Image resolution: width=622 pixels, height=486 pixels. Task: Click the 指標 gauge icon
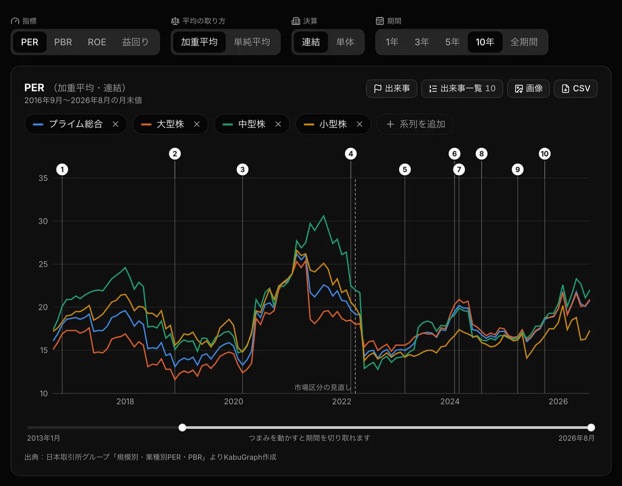click(x=15, y=21)
